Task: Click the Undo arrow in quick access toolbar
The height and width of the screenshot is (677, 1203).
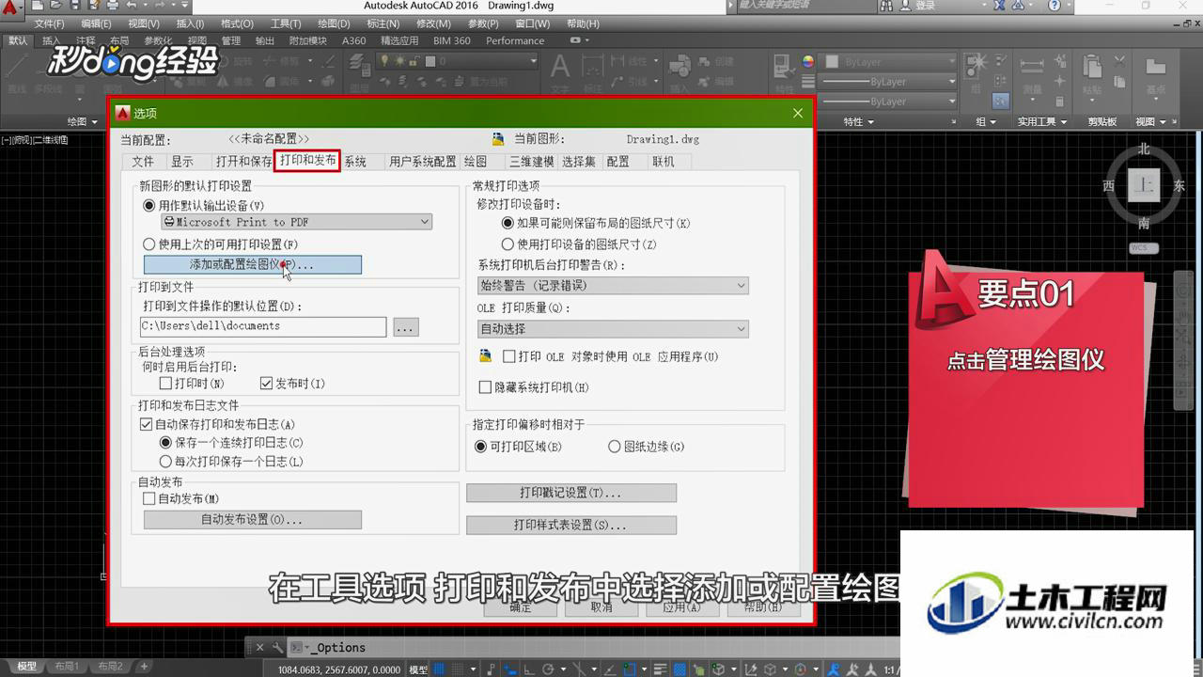Action: [132, 6]
